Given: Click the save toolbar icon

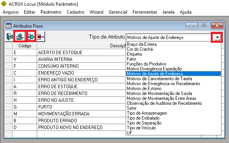Looking at the screenshot, I should (x=20, y=37).
